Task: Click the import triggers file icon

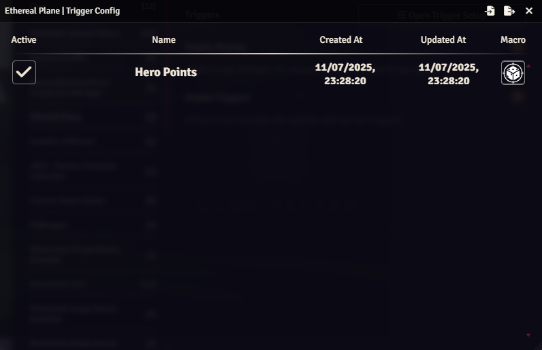Action: click(490, 11)
